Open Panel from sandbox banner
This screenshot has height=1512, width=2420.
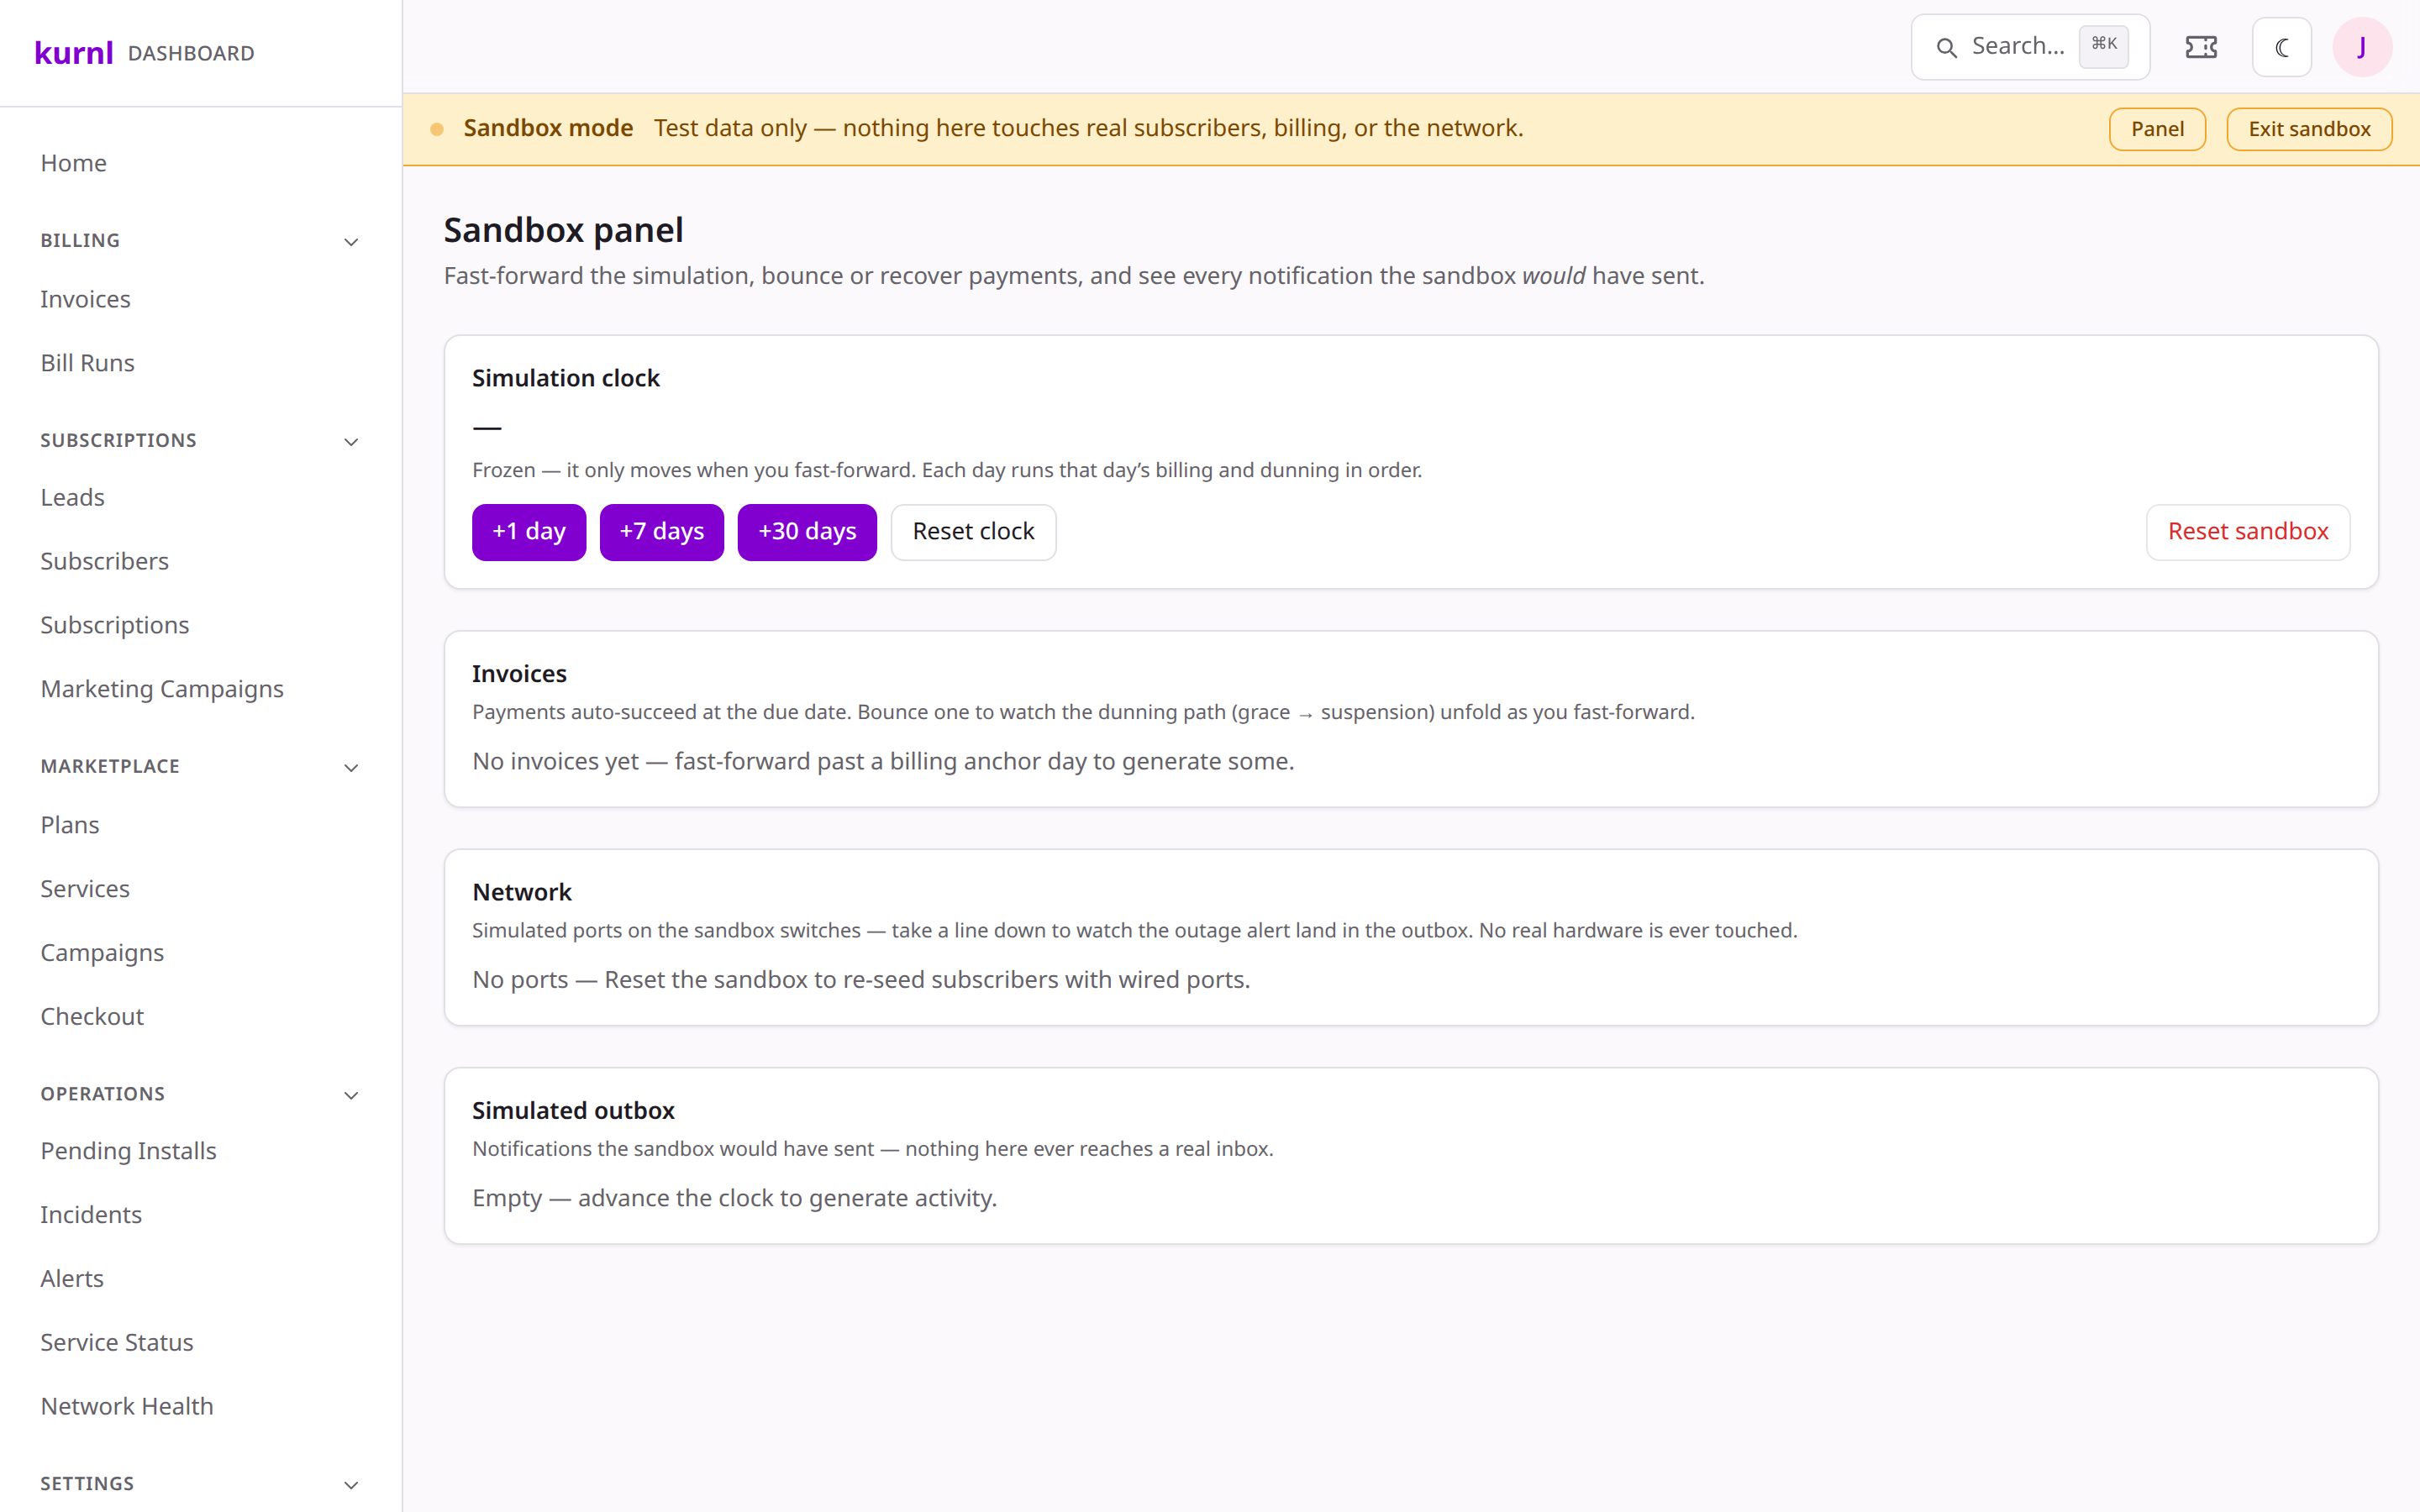(x=2157, y=129)
